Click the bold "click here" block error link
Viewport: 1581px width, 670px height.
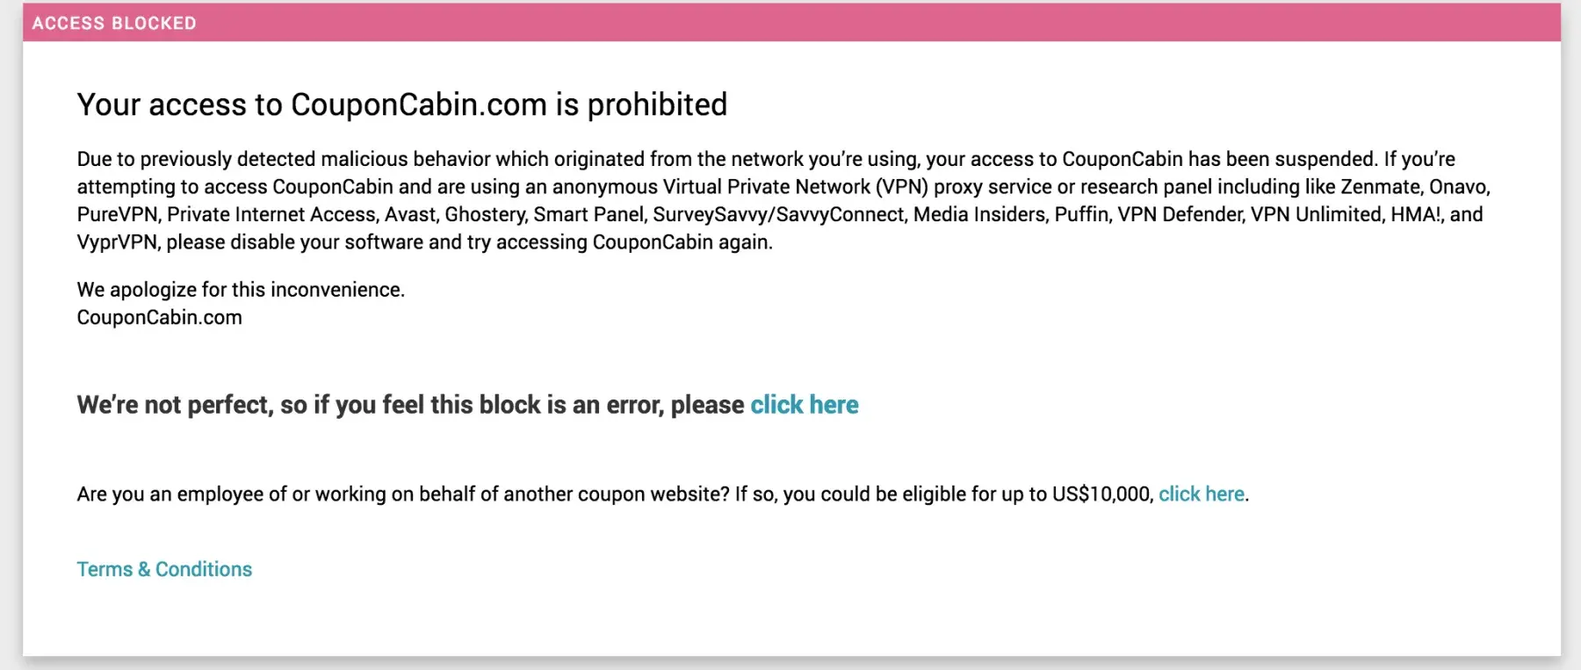tap(804, 405)
